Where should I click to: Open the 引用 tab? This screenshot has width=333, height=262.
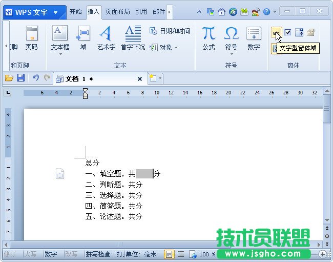(x=141, y=11)
